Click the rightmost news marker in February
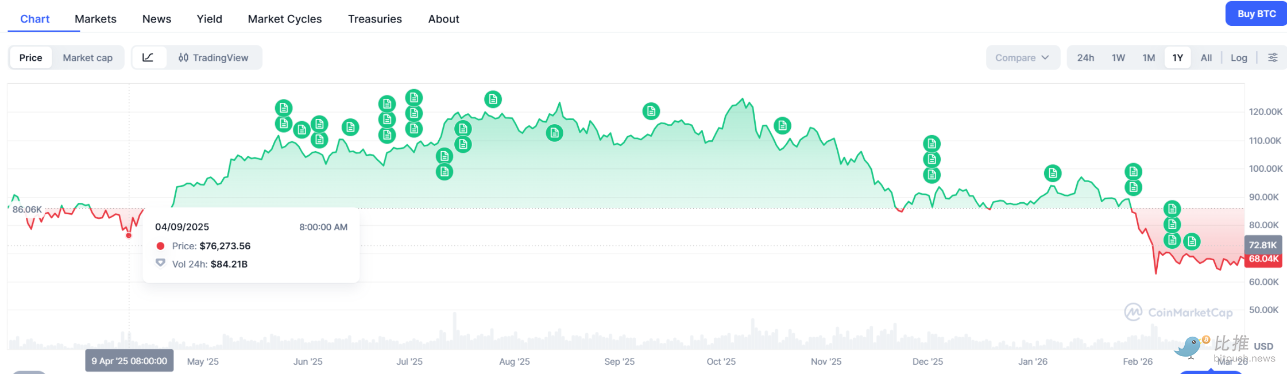The width and height of the screenshot is (1287, 374). tap(1192, 242)
